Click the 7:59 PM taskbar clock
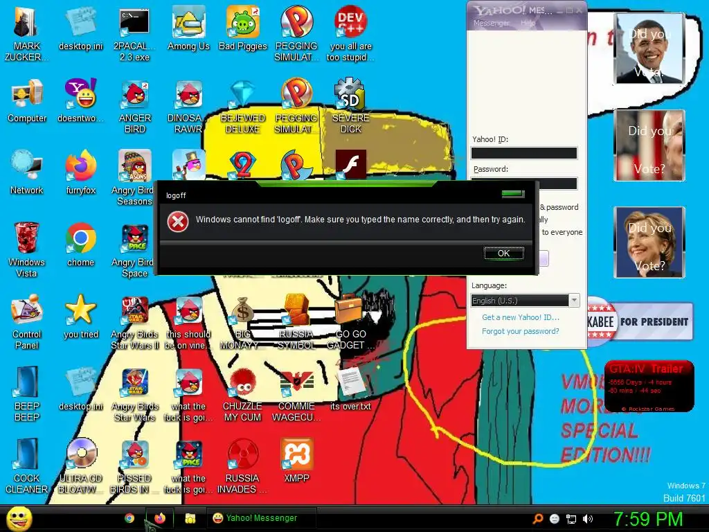The image size is (709, 532). [648, 519]
